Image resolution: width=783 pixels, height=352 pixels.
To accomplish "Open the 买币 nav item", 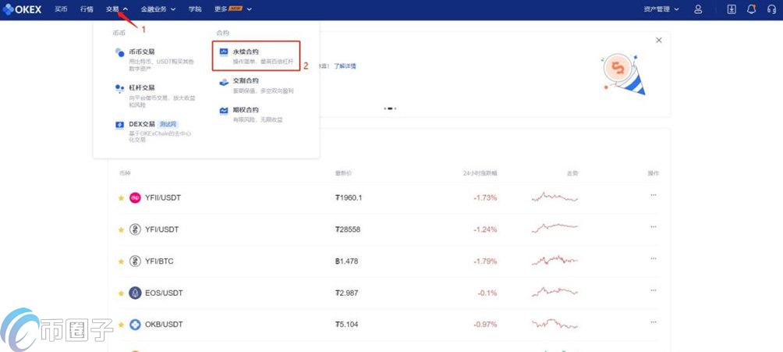I will tap(61, 9).
